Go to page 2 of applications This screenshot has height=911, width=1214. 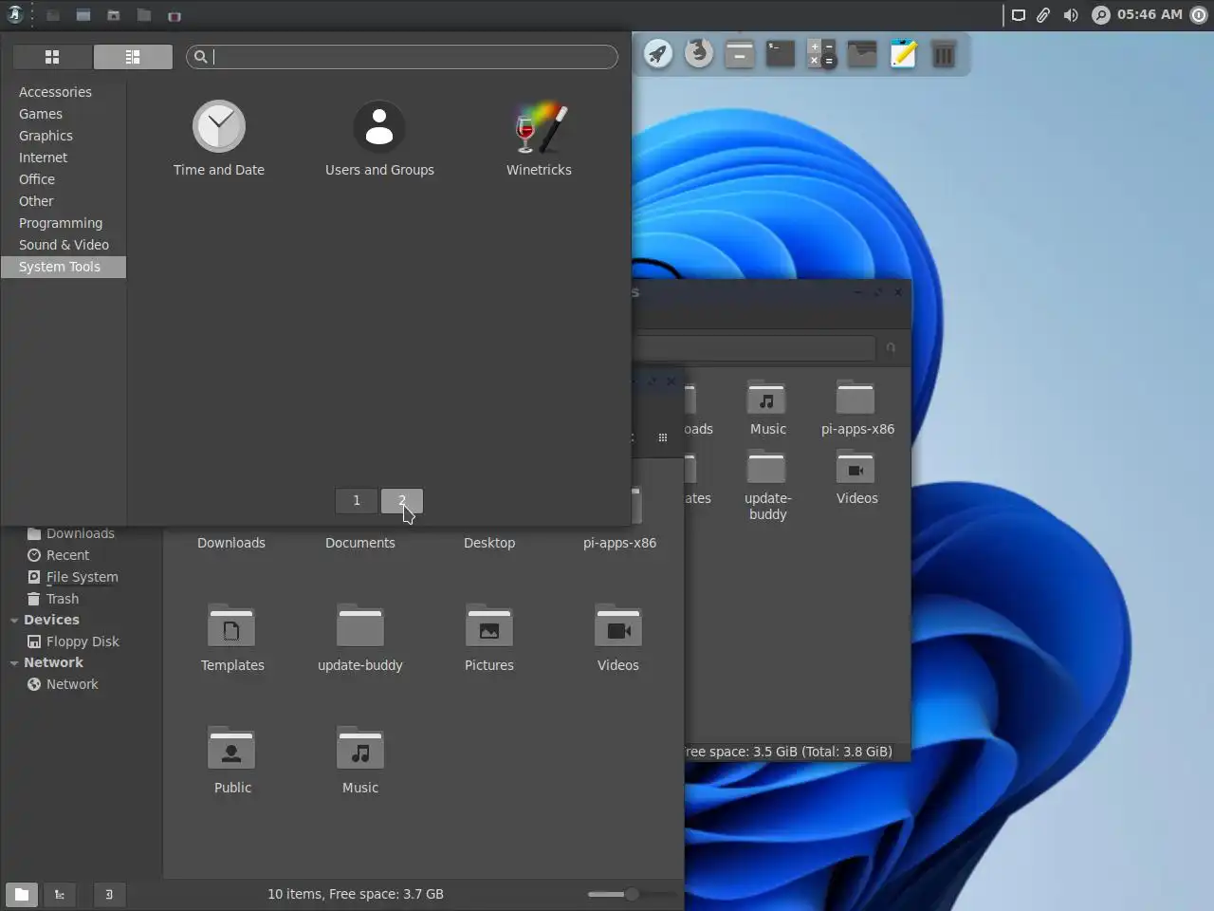(x=402, y=500)
